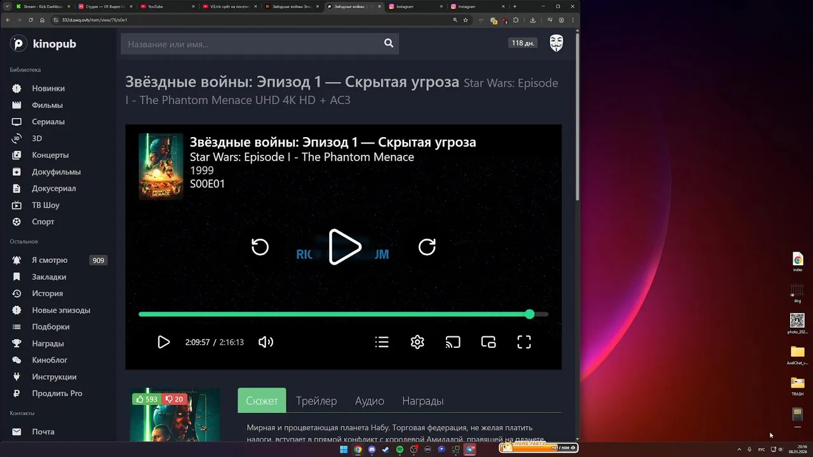Switch to the 'Трейлер' tab
Screen dimensions: 813x457
316,401
